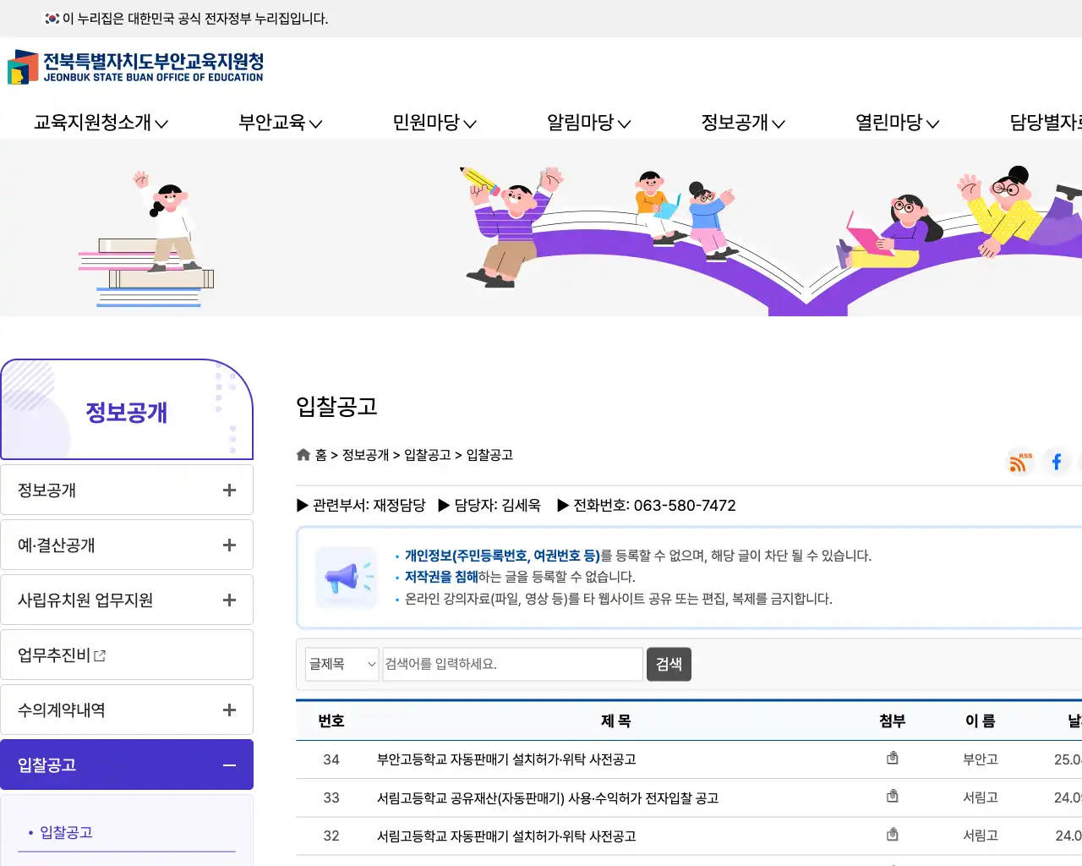The width and height of the screenshot is (1082, 866).
Task: Open attachment icon for post 33
Action: [892, 797]
